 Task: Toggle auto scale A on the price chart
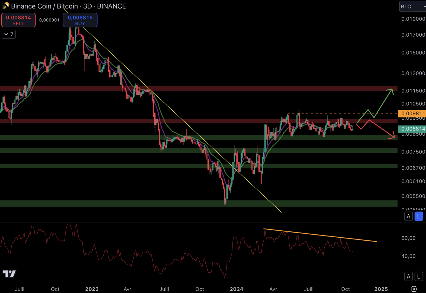408,216
